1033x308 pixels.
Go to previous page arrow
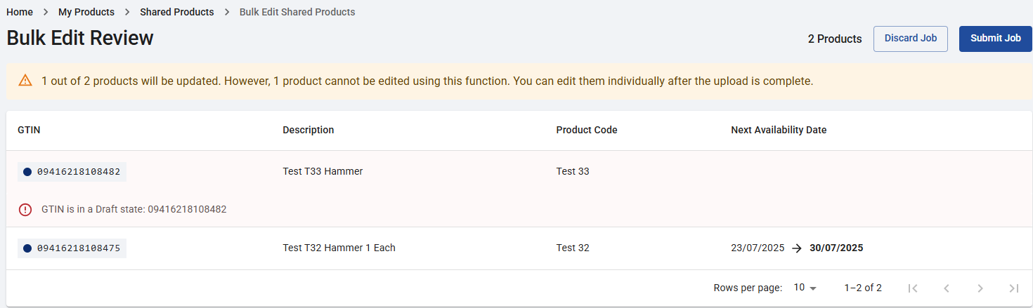(947, 288)
